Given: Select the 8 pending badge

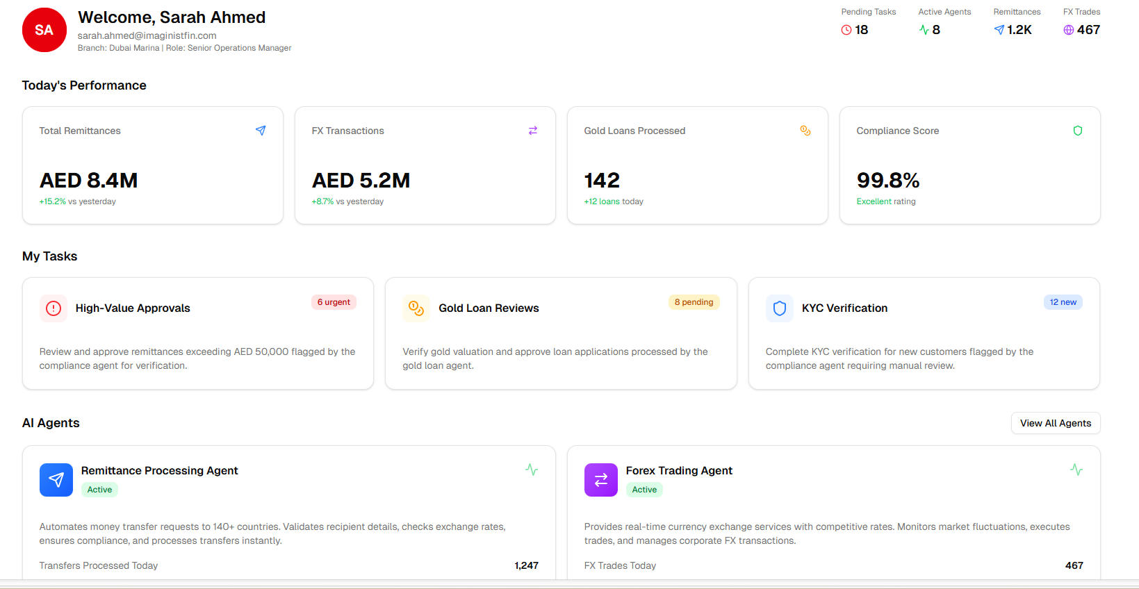Looking at the screenshot, I should click(x=694, y=302).
